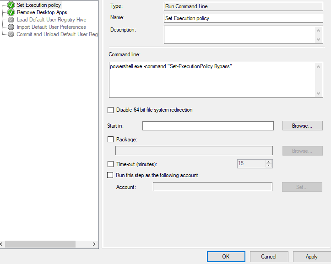The image size is (331, 264).
Task: Click the disabled Browse button for Package
Action: [302, 151]
